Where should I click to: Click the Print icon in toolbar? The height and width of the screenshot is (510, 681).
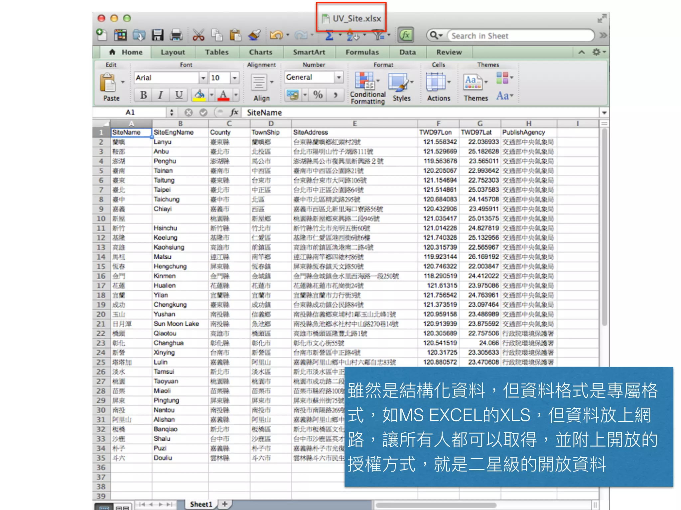tap(176, 35)
